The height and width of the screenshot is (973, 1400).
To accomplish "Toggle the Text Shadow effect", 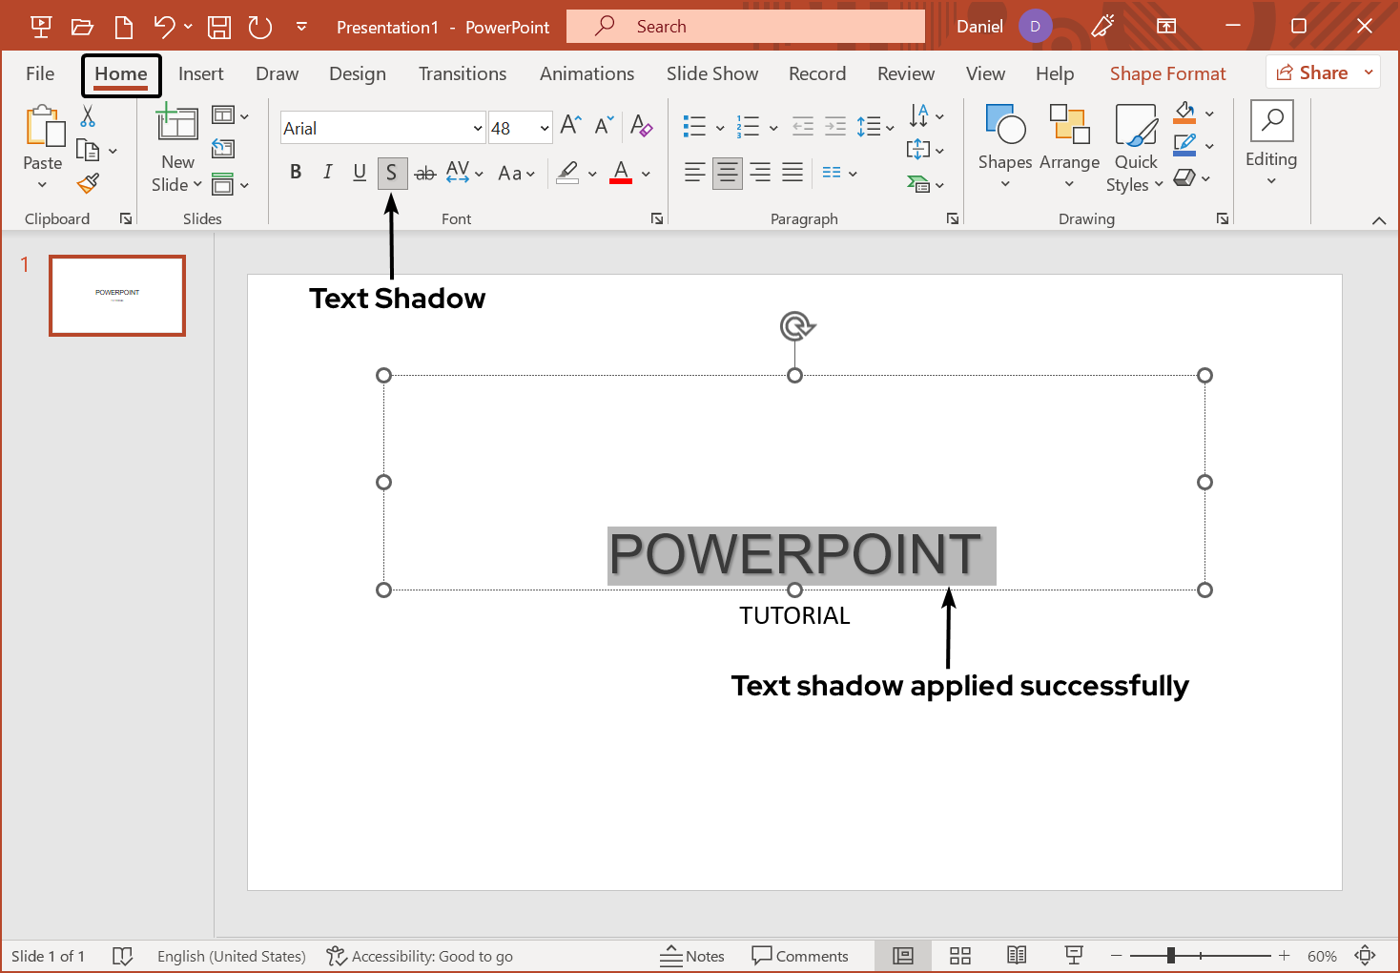I will tap(392, 173).
